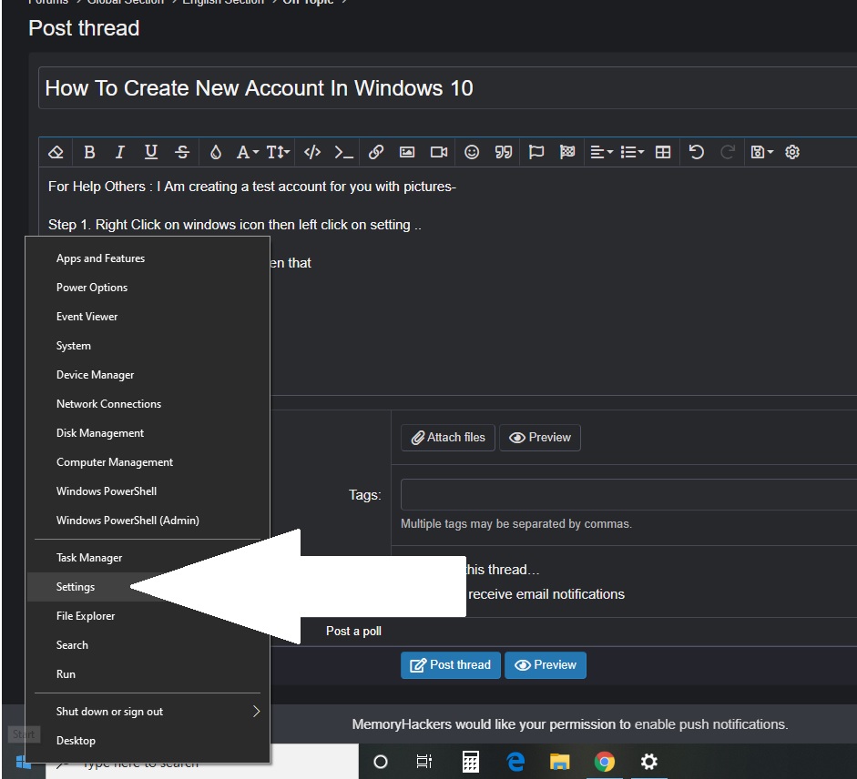Open the list options dropdown

[632, 152]
